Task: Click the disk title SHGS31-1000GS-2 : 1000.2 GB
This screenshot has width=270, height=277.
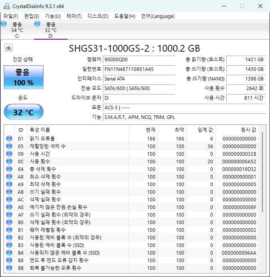Action: [x=134, y=48]
